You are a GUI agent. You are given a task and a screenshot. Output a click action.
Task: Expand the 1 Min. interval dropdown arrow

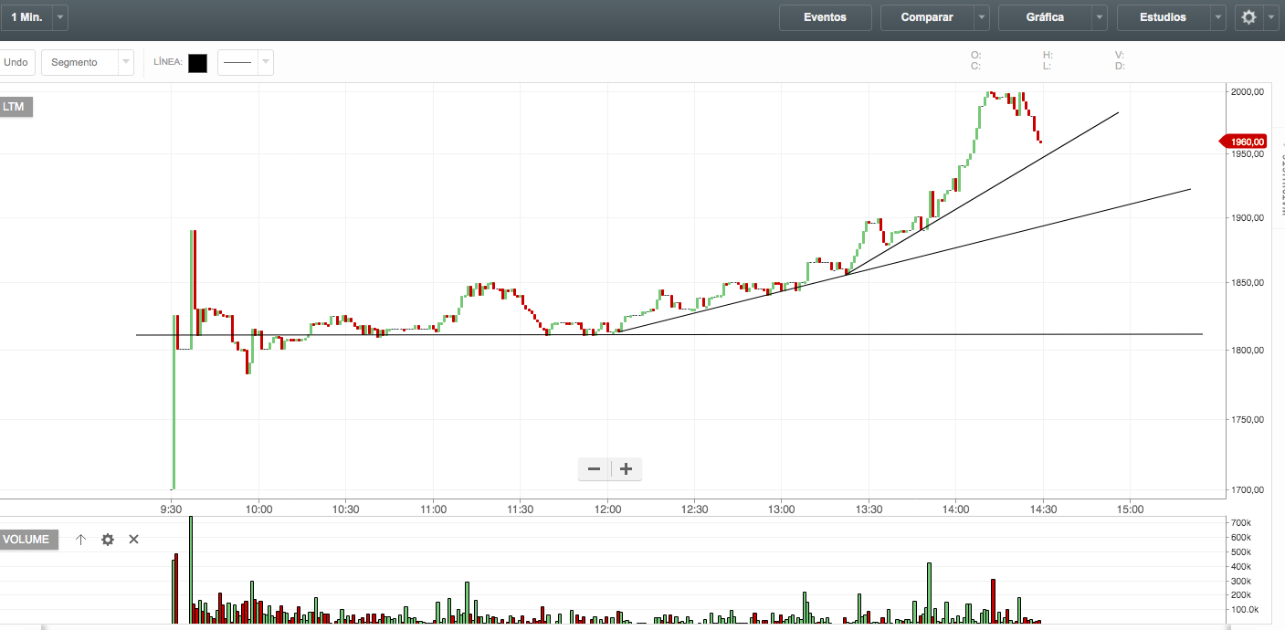coord(59,17)
